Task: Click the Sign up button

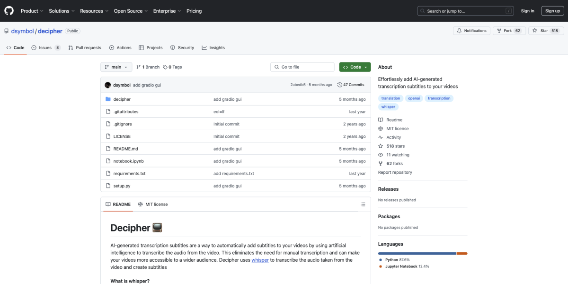Action: pos(552,11)
